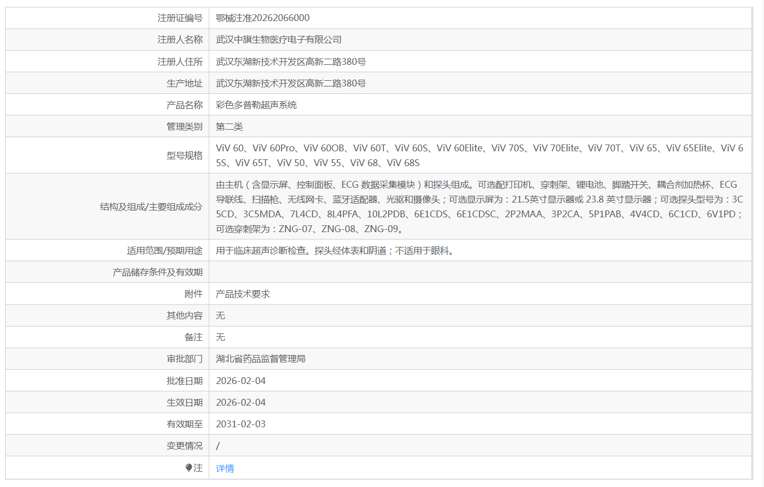The image size is (764, 487).
Task: Click the lightbulb icon beside the 注 label
Action: click(x=189, y=468)
